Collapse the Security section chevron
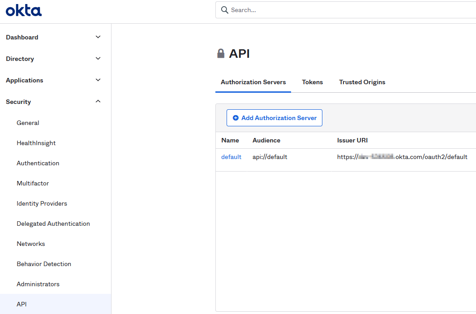Viewport: 476px width, 314px height. point(98,102)
